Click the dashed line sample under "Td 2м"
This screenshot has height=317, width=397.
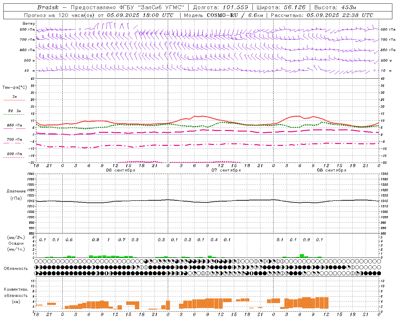[x=14, y=115]
